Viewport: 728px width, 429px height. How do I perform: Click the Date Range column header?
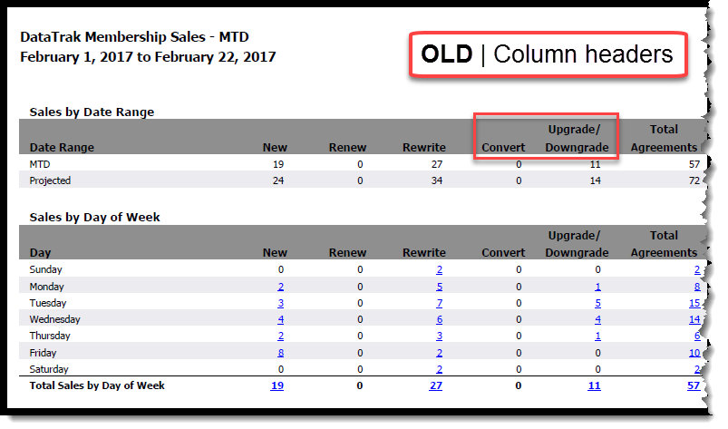62,148
